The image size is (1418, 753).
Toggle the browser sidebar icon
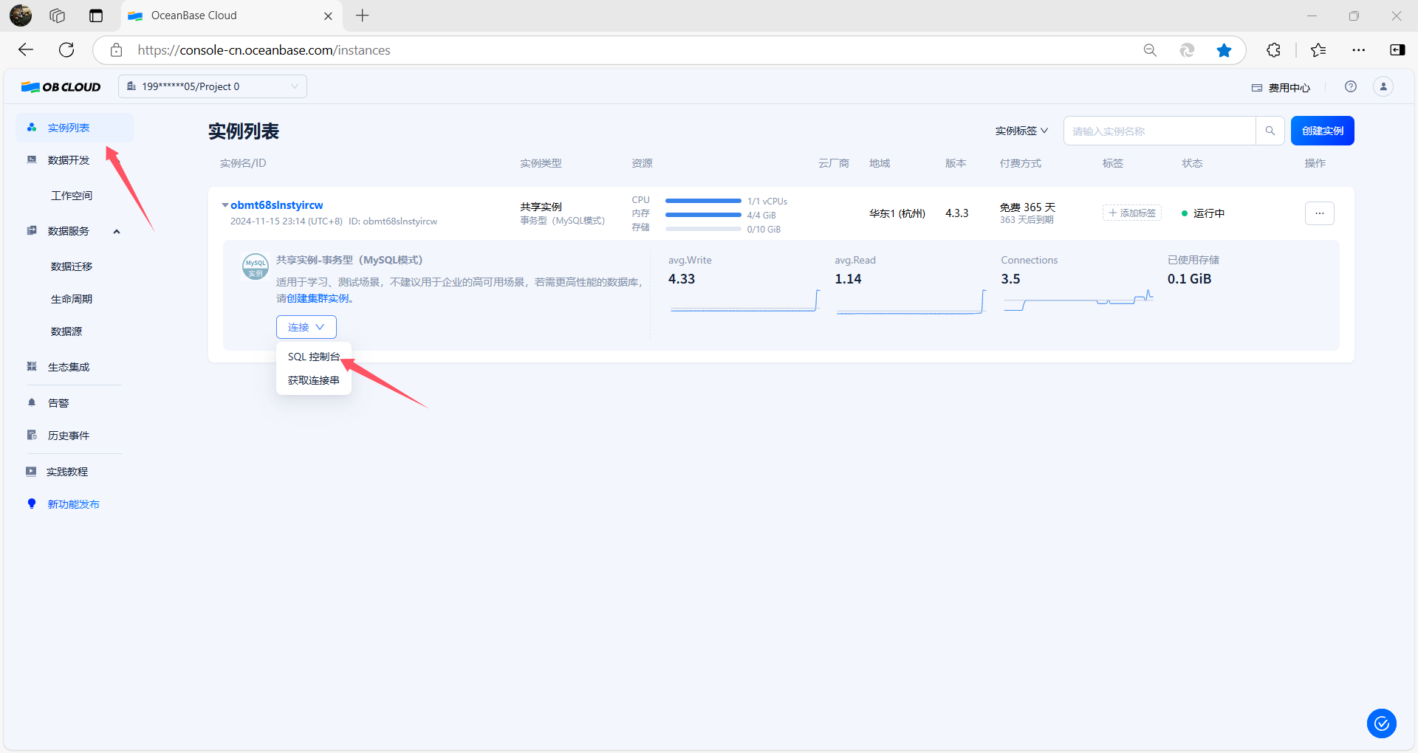point(1397,49)
